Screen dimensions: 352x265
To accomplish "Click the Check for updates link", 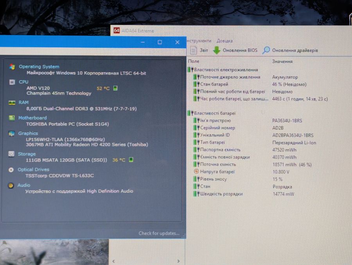I will click(159, 233).
